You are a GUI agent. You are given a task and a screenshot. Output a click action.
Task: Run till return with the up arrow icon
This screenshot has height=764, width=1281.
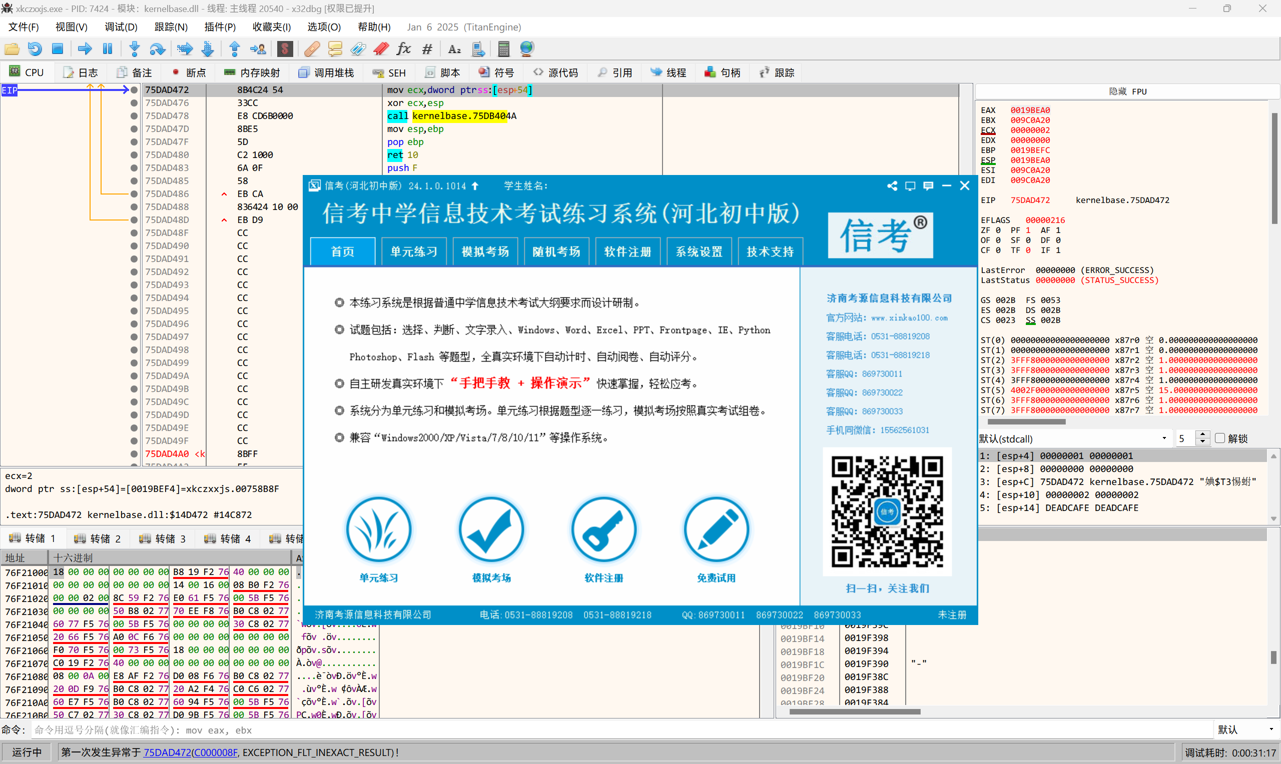tap(235, 49)
